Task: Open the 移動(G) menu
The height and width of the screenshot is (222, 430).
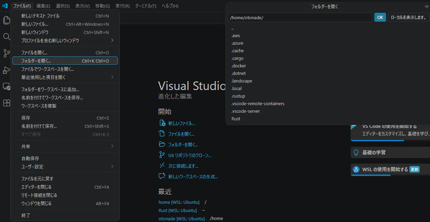Action: [x=103, y=6]
